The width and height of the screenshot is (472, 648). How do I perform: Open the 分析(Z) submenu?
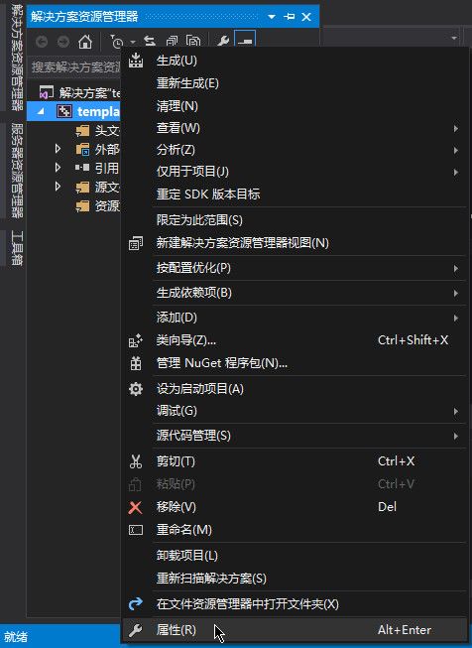pos(295,150)
